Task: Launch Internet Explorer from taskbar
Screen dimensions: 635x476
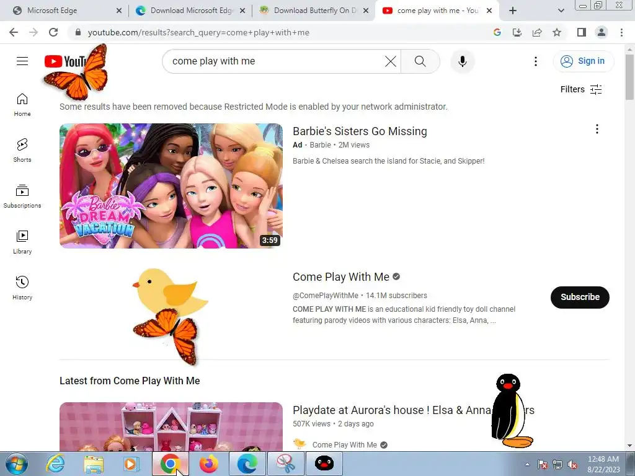Action: [x=55, y=464]
